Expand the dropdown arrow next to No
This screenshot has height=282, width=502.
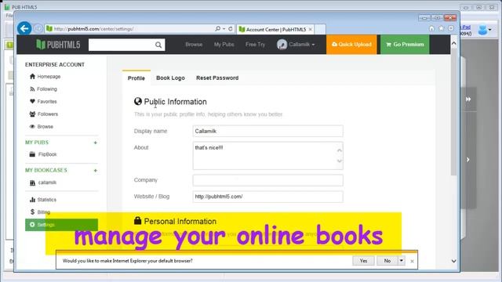(401, 261)
